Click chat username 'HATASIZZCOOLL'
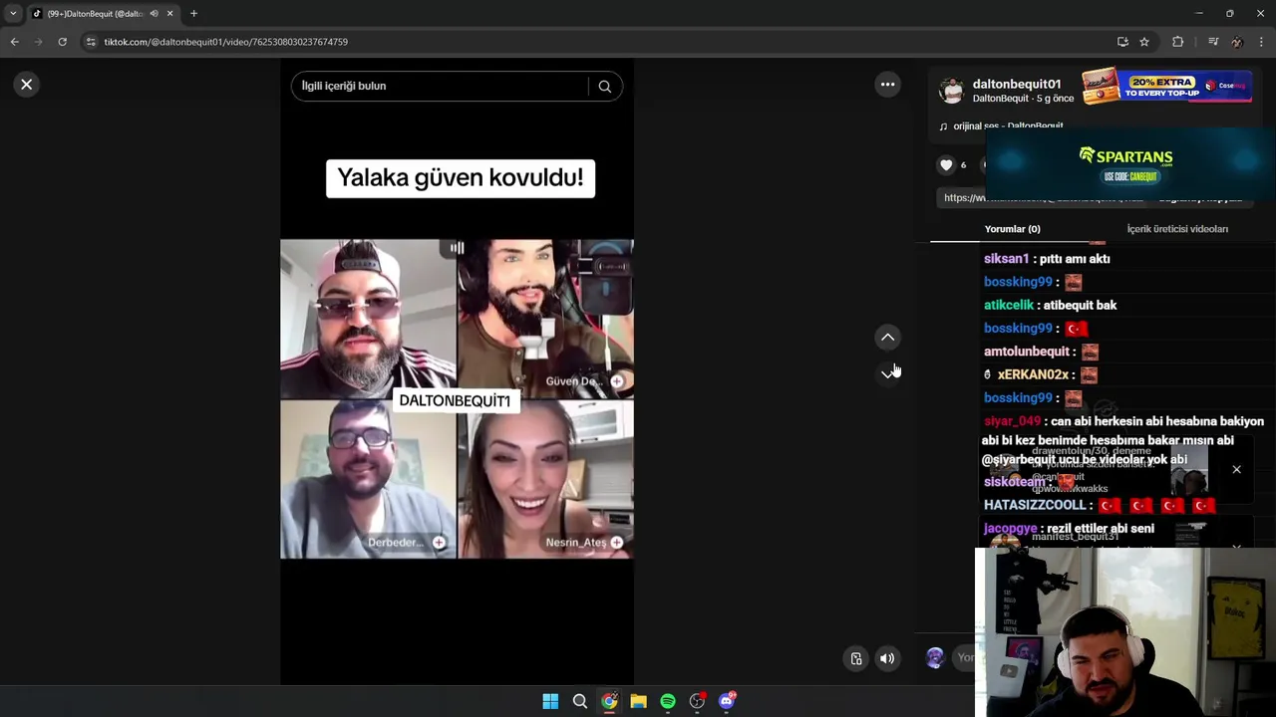This screenshot has height=717, width=1276. click(1035, 505)
